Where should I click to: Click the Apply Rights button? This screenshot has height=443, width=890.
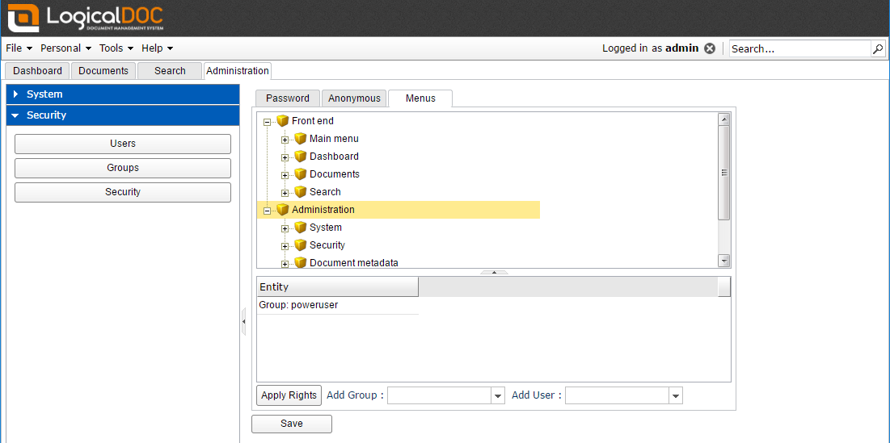pos(289,395)
